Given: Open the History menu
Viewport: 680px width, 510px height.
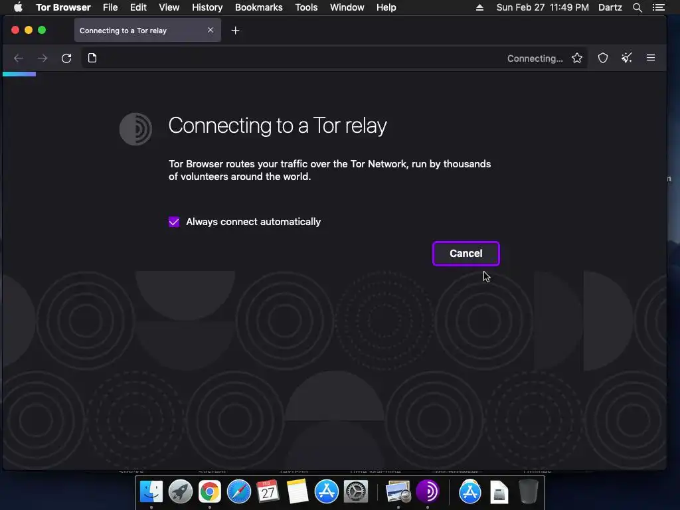Looking at the screenshot, I should 207,7.
